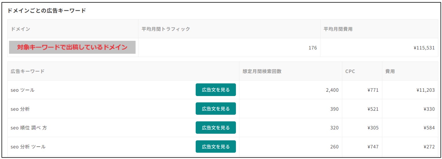
Task: Click the seo 順位 調べ 方 keyword text
Action: [29, 128]
